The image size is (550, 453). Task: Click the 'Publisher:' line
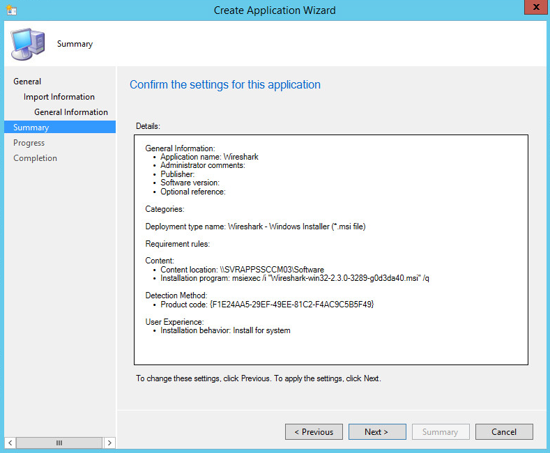(x=178, y=174)
